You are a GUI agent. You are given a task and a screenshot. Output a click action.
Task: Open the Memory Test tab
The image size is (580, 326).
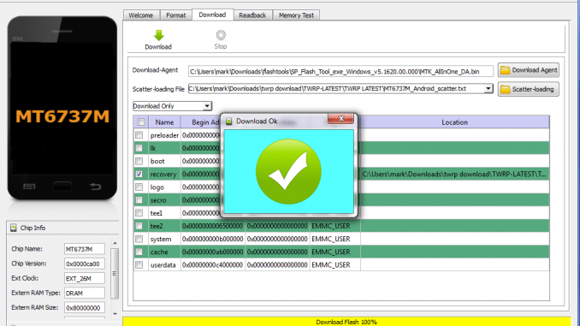[296, 15]
